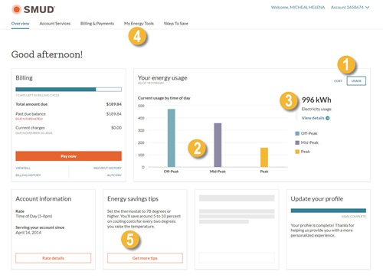Click the tall Off-Peak chart bar
The height and width of the screenshot is (278, 383).
point(172,138)
